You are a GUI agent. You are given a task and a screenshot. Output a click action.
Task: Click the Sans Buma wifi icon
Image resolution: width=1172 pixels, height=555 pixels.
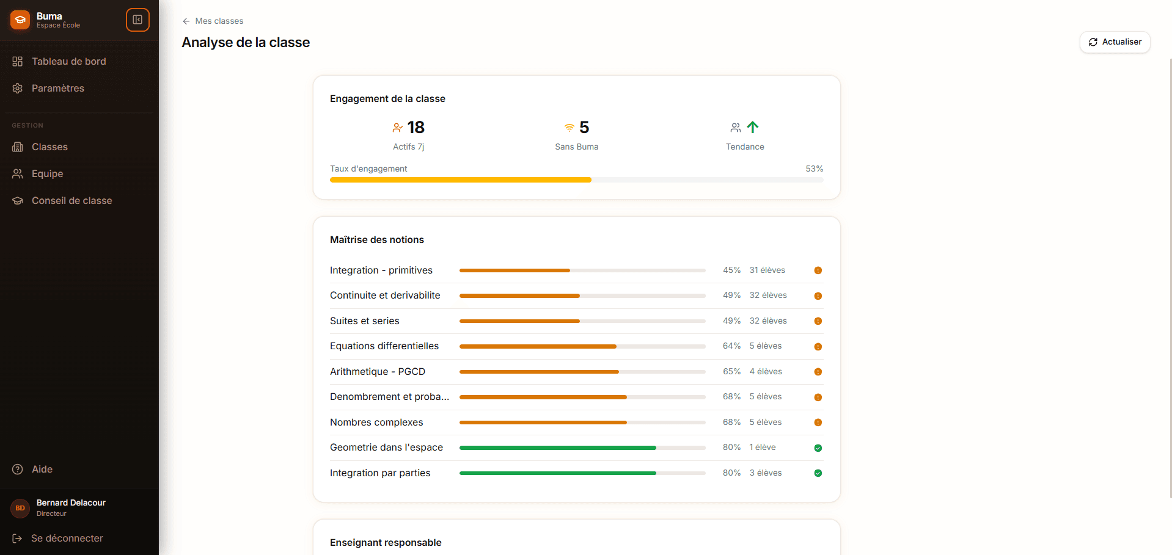[x=570, y=128]
